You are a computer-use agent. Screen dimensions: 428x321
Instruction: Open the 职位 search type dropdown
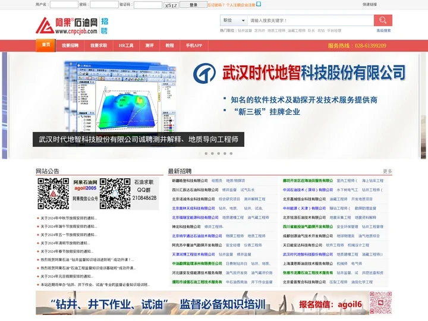[234, 20]
